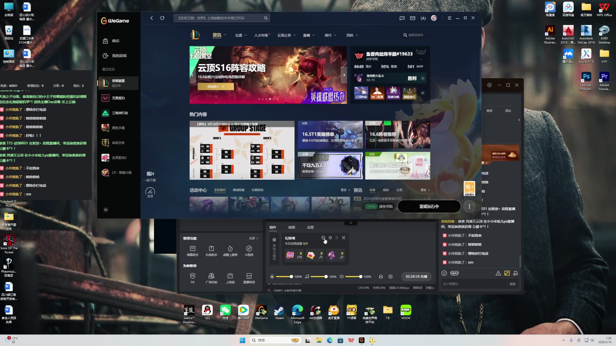616x346 pixels.
Task: Click 点击进入 on the banner
Action: pos(216,86)
